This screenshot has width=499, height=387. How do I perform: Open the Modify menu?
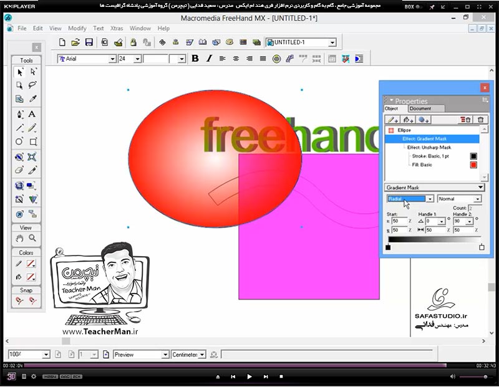pyautogui.click(x=77, y=28)
